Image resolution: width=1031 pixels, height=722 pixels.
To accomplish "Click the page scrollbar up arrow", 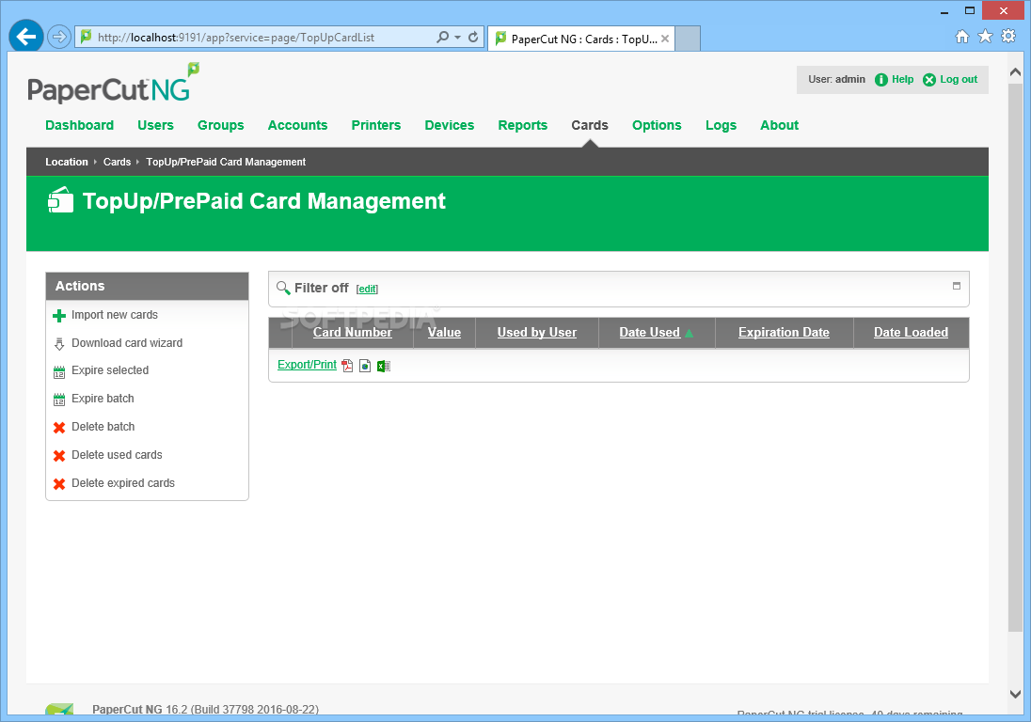I will [1015, 71].
